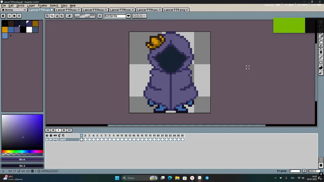The image size is (324, 182).
Task: Click the palette presets icon
Action: 14,16
